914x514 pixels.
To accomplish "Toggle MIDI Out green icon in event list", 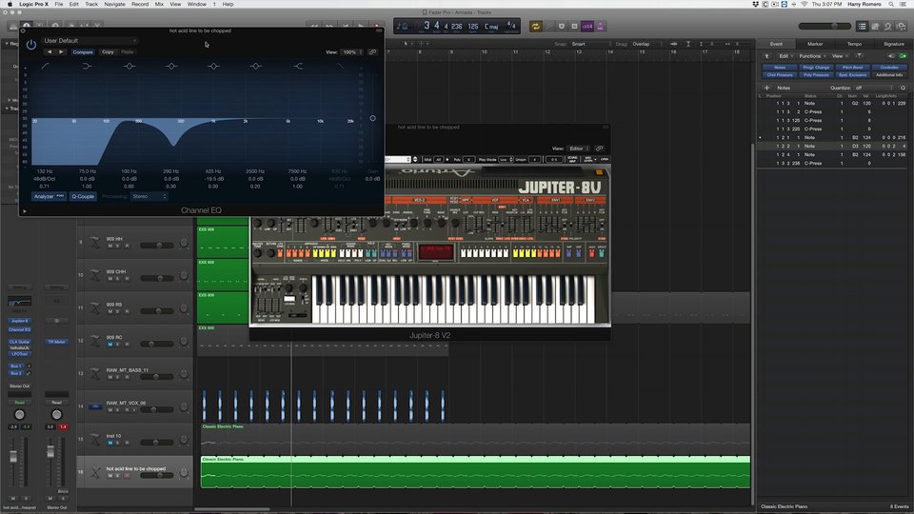I will click(903, 56).
